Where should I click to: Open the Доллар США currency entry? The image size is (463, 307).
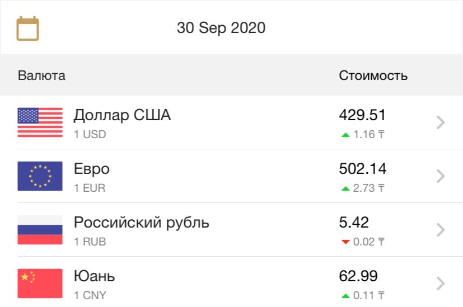pyautogui.click(x=232, y=122)
